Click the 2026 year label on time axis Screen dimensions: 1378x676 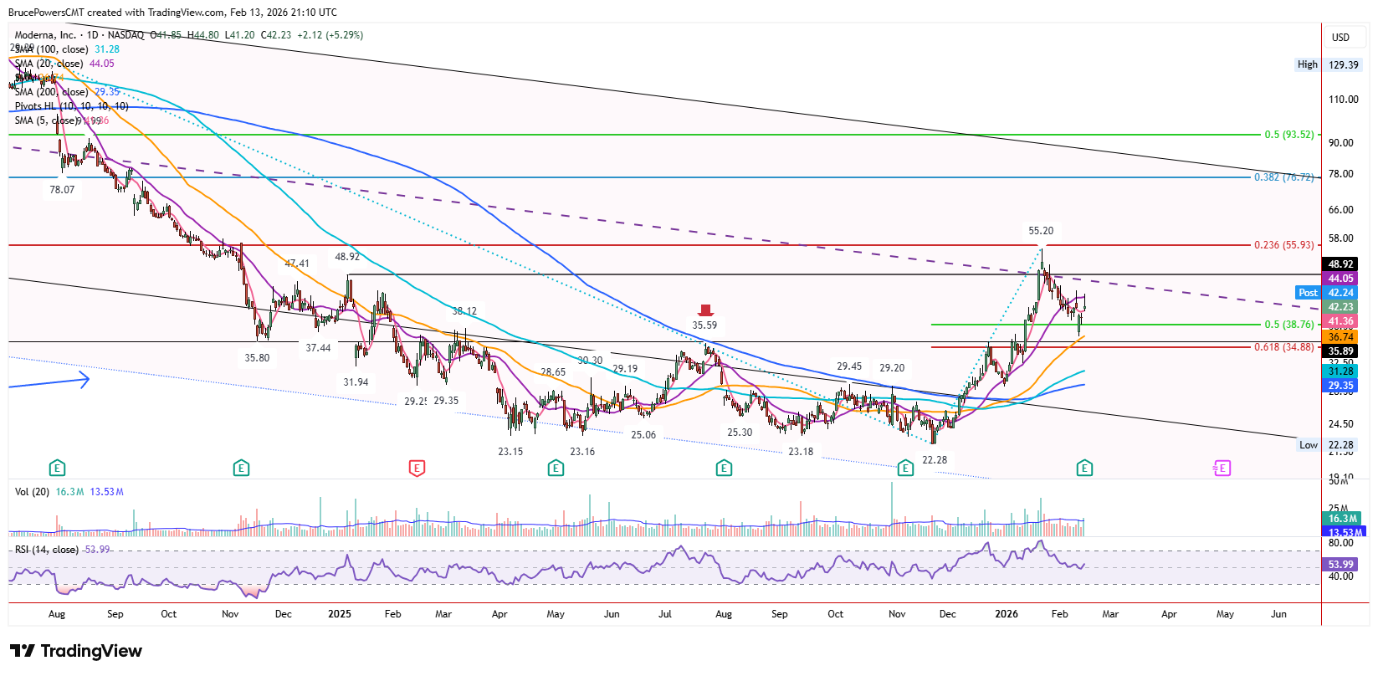coord(1007,614)
